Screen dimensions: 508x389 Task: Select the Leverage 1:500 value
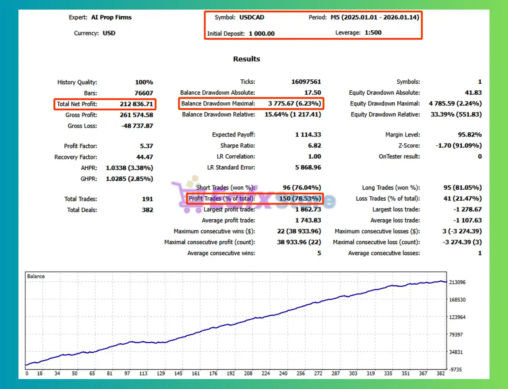pyautogui.click(x=373, y=33)
